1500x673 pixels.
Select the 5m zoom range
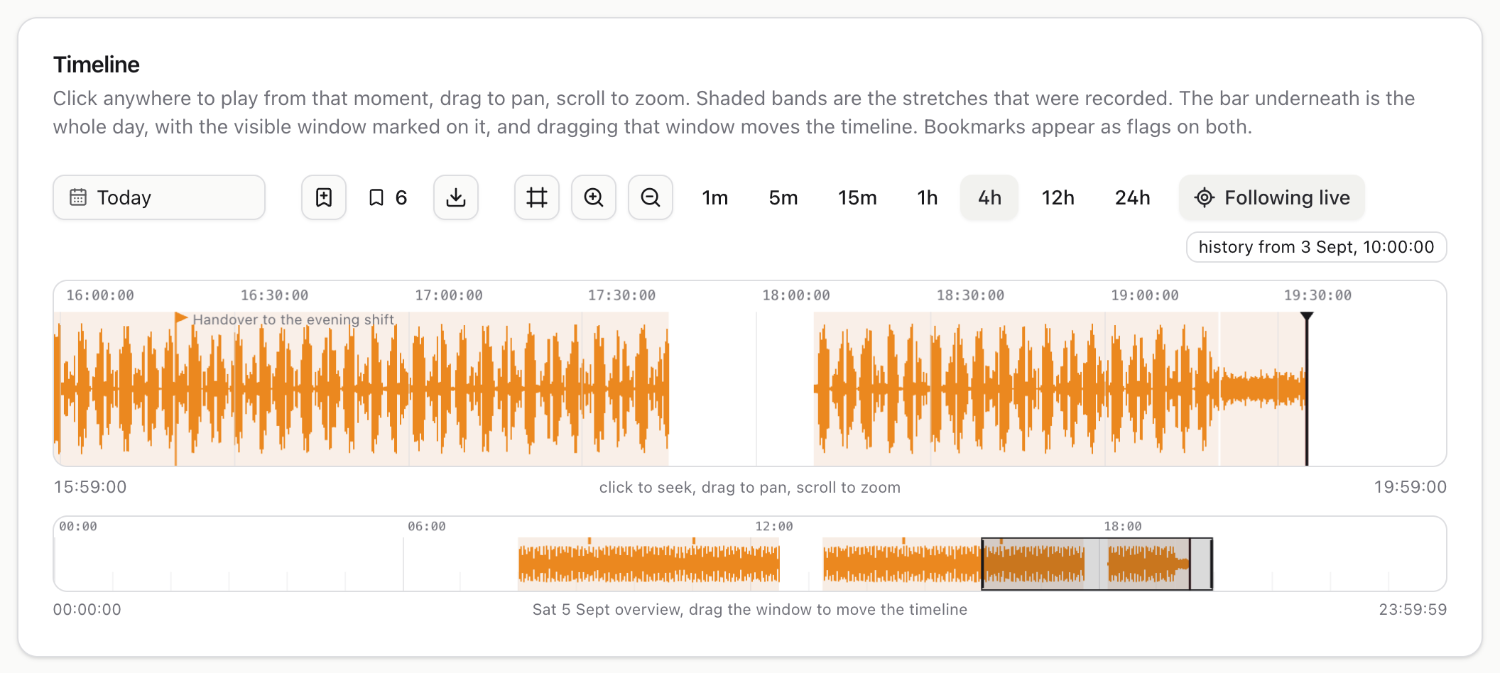[x=783, y=197]
